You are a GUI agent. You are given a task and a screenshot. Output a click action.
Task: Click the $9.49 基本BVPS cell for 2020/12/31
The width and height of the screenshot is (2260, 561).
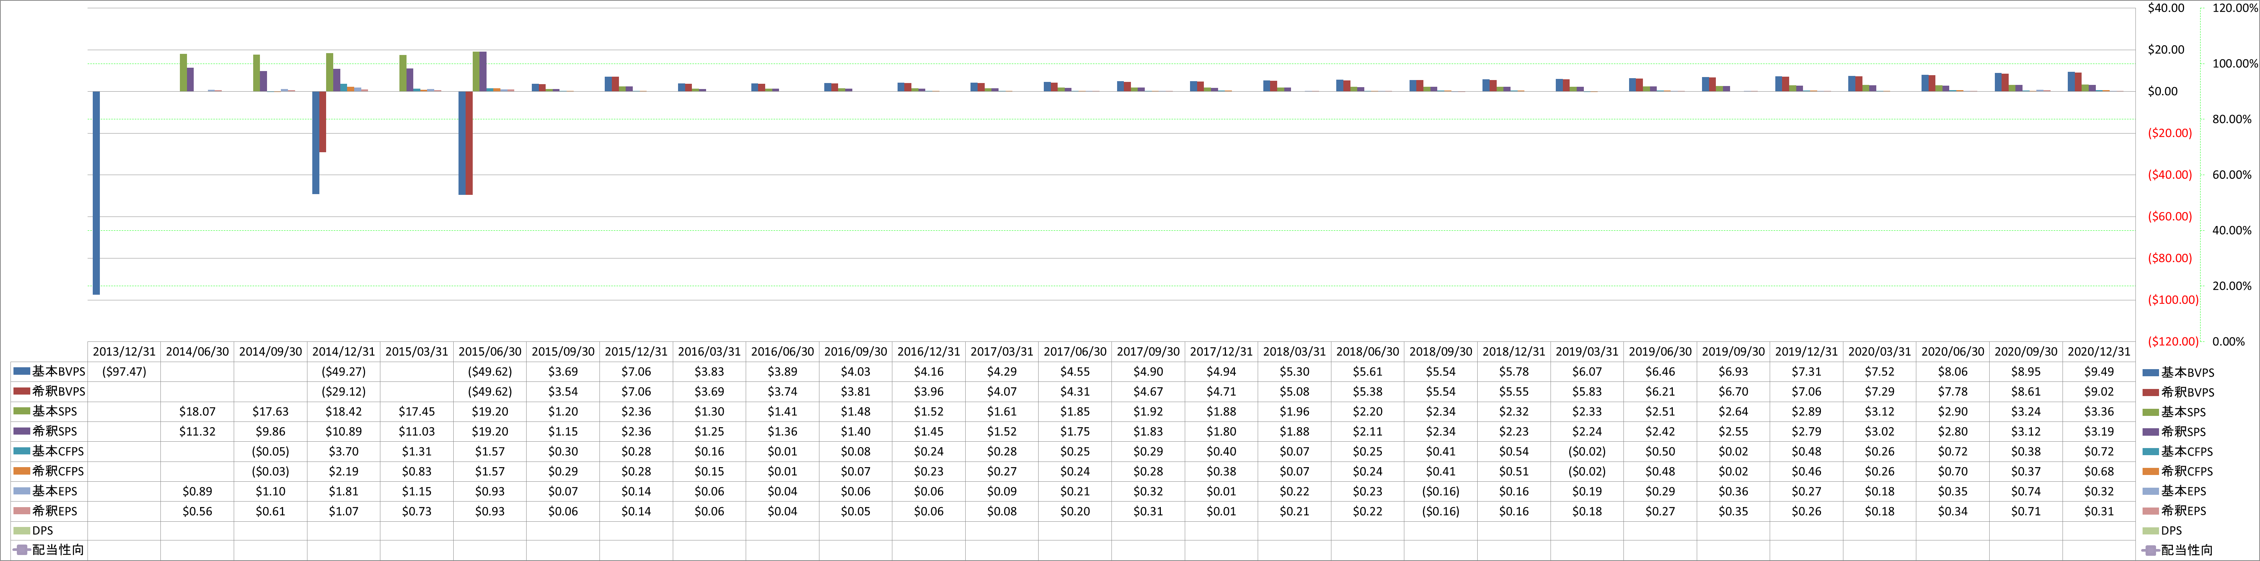2100,371
